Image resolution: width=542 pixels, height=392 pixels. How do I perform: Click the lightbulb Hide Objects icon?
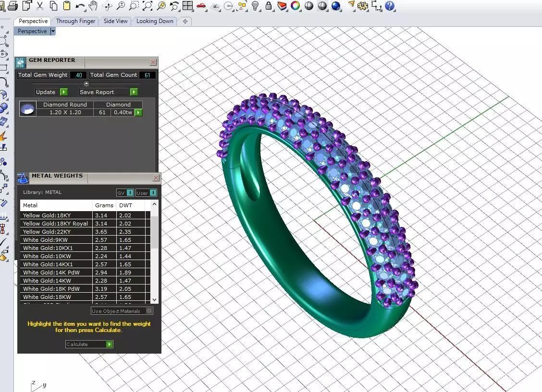(255, 6)
